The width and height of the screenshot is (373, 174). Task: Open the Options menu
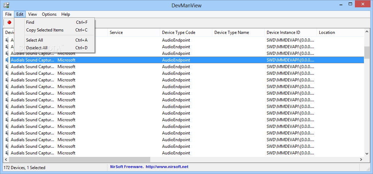(x=49, y=14)
